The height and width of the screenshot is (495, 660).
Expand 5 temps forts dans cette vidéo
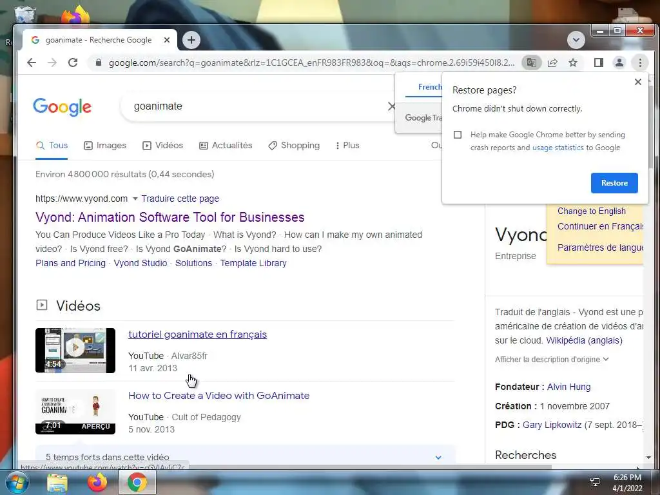pos(246,457)
